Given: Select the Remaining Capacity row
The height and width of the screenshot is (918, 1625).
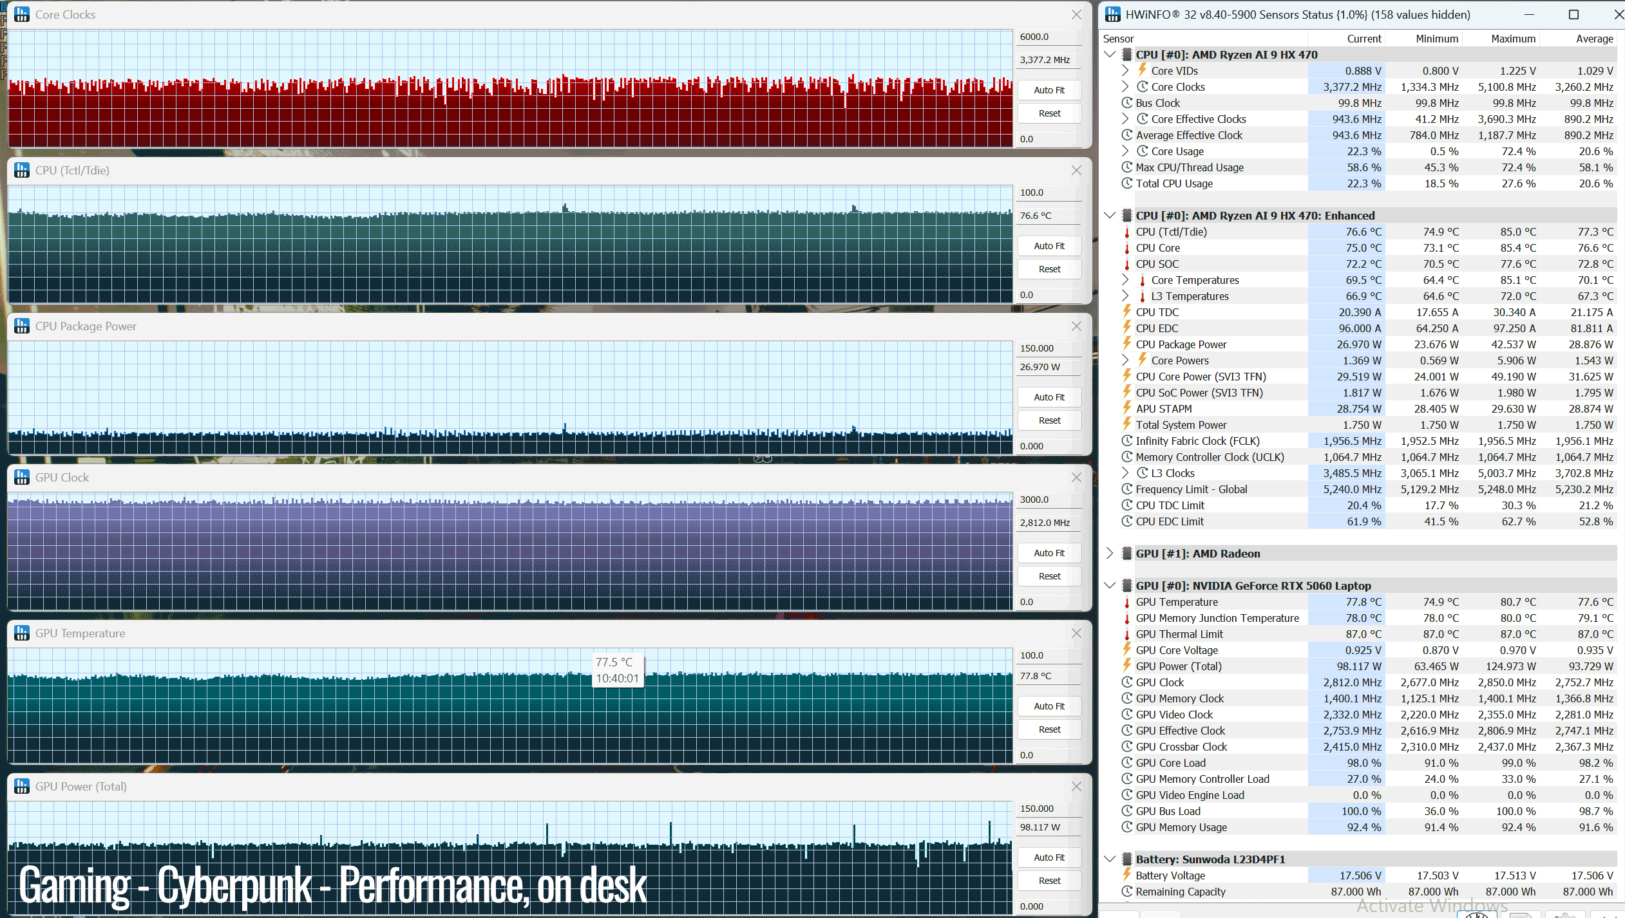Looking at the screenshot, I should point(1360,892).
